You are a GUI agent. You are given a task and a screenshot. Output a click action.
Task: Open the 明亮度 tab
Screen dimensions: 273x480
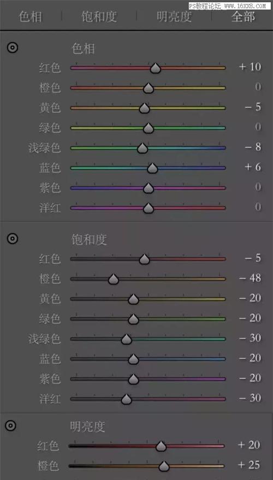pos(174,16)
